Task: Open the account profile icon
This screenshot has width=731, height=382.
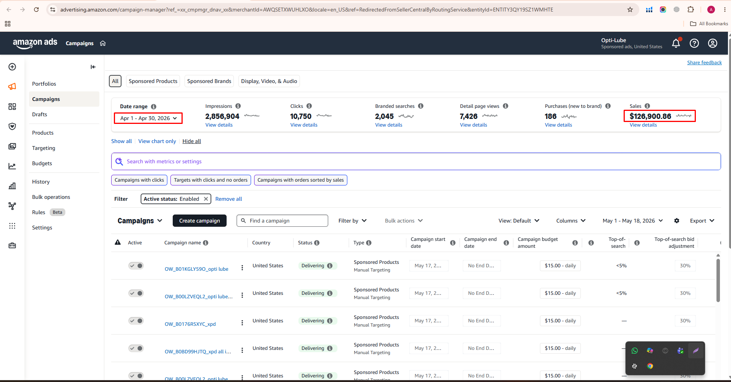Action: coord(713,43)
